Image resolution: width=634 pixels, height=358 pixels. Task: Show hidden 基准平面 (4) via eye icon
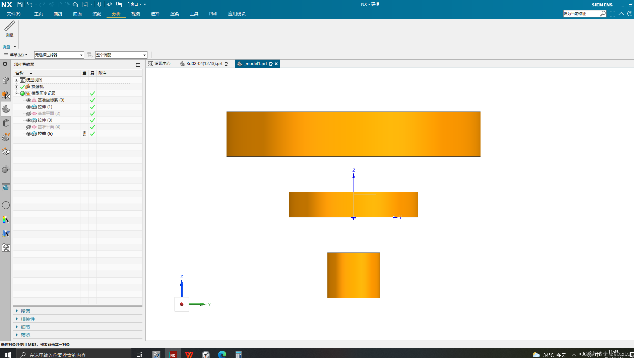[28, 127]
